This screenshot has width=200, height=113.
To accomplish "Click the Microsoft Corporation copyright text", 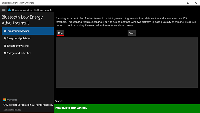I will pyautogui.click(x=28, y=105).
